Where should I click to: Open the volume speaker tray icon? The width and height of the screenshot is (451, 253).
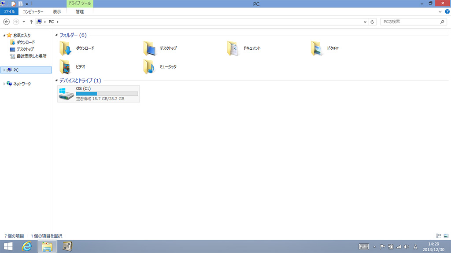[407, 247]
